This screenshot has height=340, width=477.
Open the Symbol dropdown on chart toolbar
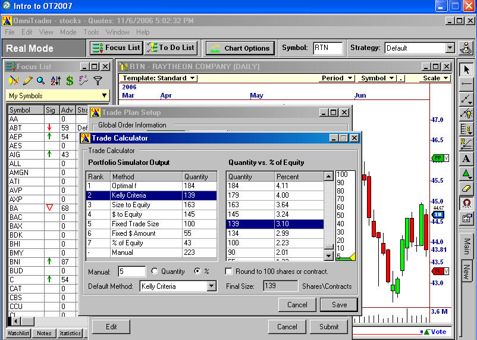tap(377, 78)
